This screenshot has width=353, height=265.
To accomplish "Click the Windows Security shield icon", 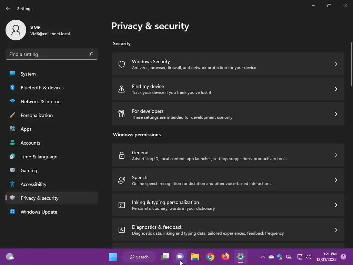I will pyautogui.click(x=122, y=64).
